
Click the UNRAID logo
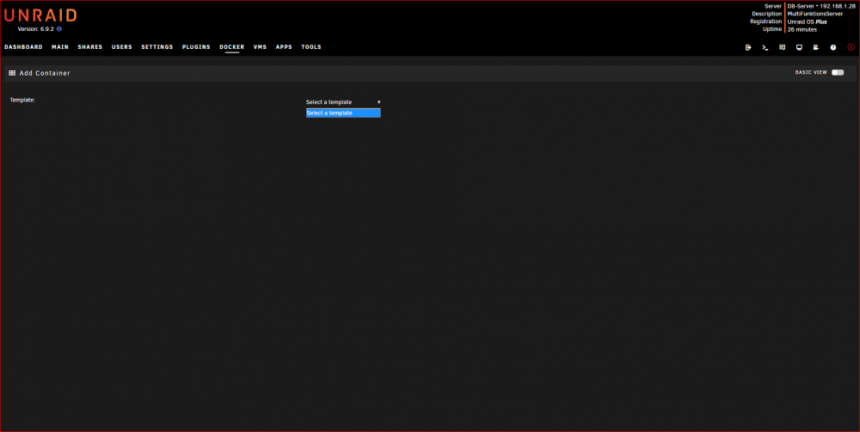pos(40,15)
